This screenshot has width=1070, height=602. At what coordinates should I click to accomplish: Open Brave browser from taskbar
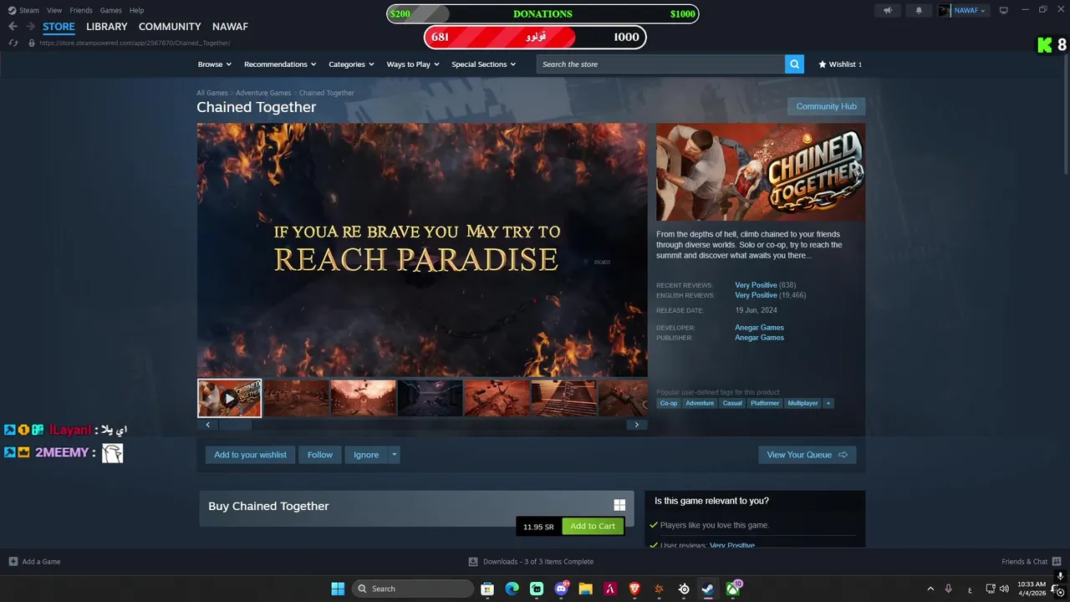(634, 589)
